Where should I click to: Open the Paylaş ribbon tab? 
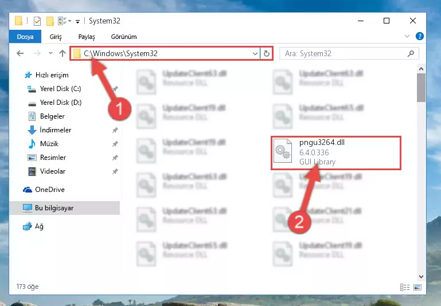pyautogui.click(x=87, y=37)
